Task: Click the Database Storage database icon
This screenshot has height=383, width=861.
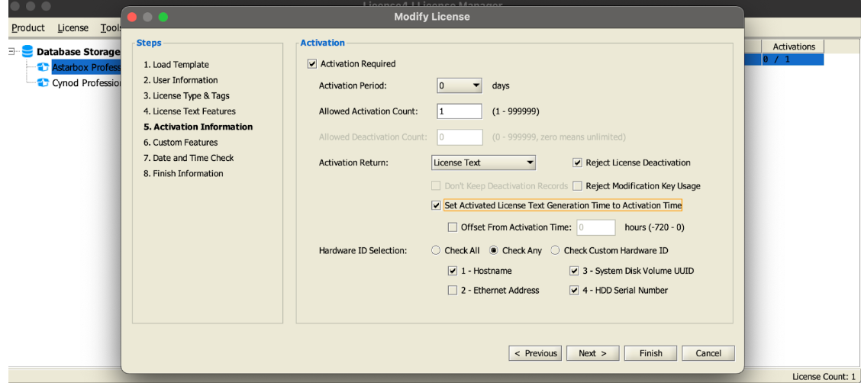Action: click(27, 52)
